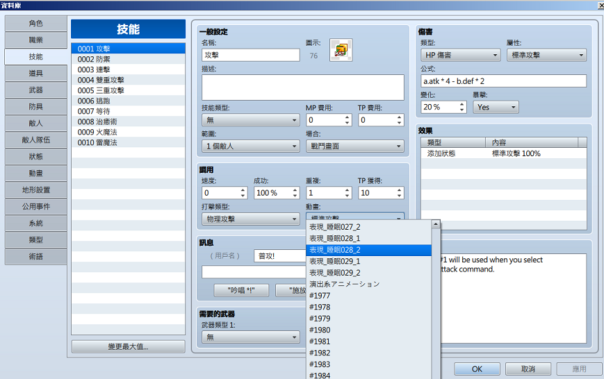Screen dimensions: 604x379
Task: Open the 打擊類型 dropdown showing 物理攻擊
Action: coord(251,219)
